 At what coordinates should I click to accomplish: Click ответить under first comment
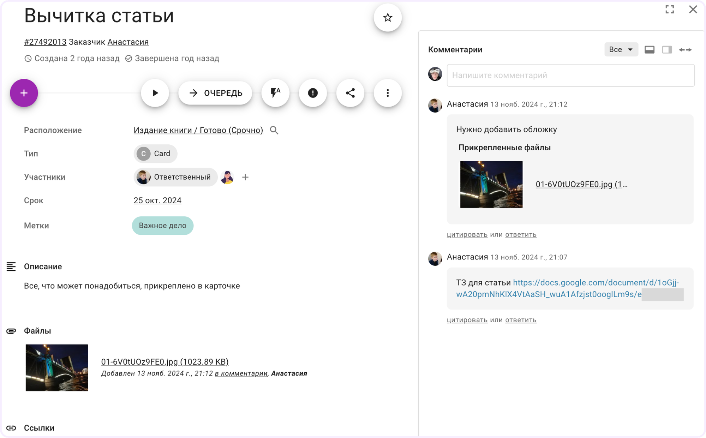pos(521,235)
